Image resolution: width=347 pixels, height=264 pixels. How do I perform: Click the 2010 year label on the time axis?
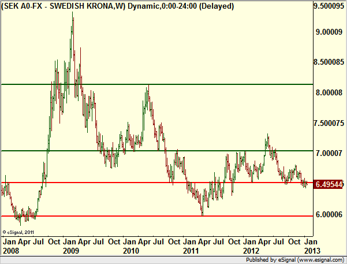tap(131, 251)
